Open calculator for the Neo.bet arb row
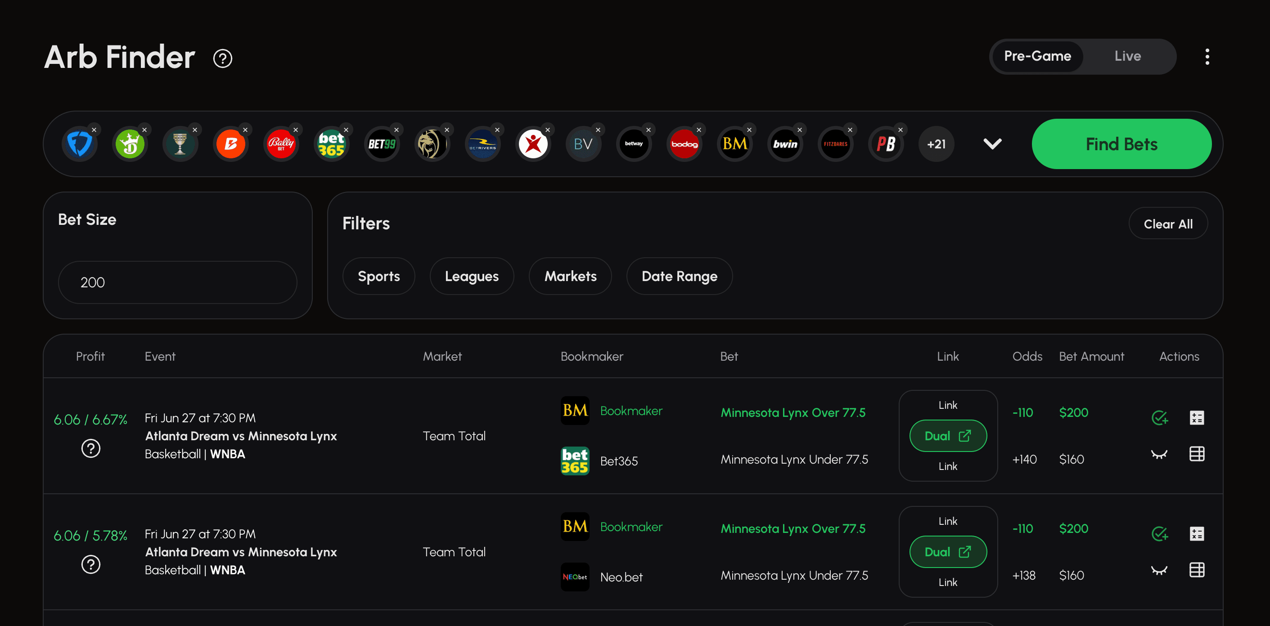 (x=1197, y=534)
